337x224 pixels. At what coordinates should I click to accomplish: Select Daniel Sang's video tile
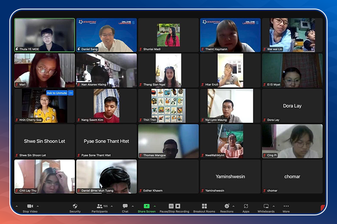pyautogui.click(x=106, y=35)
